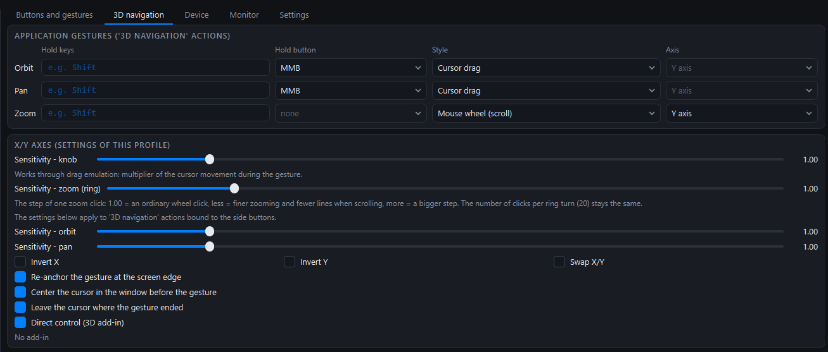Image resolution: width=828 pixels, height=352 pixels.
Task: Click the Sensitivity - pan value 1.00
Action: 810,246
